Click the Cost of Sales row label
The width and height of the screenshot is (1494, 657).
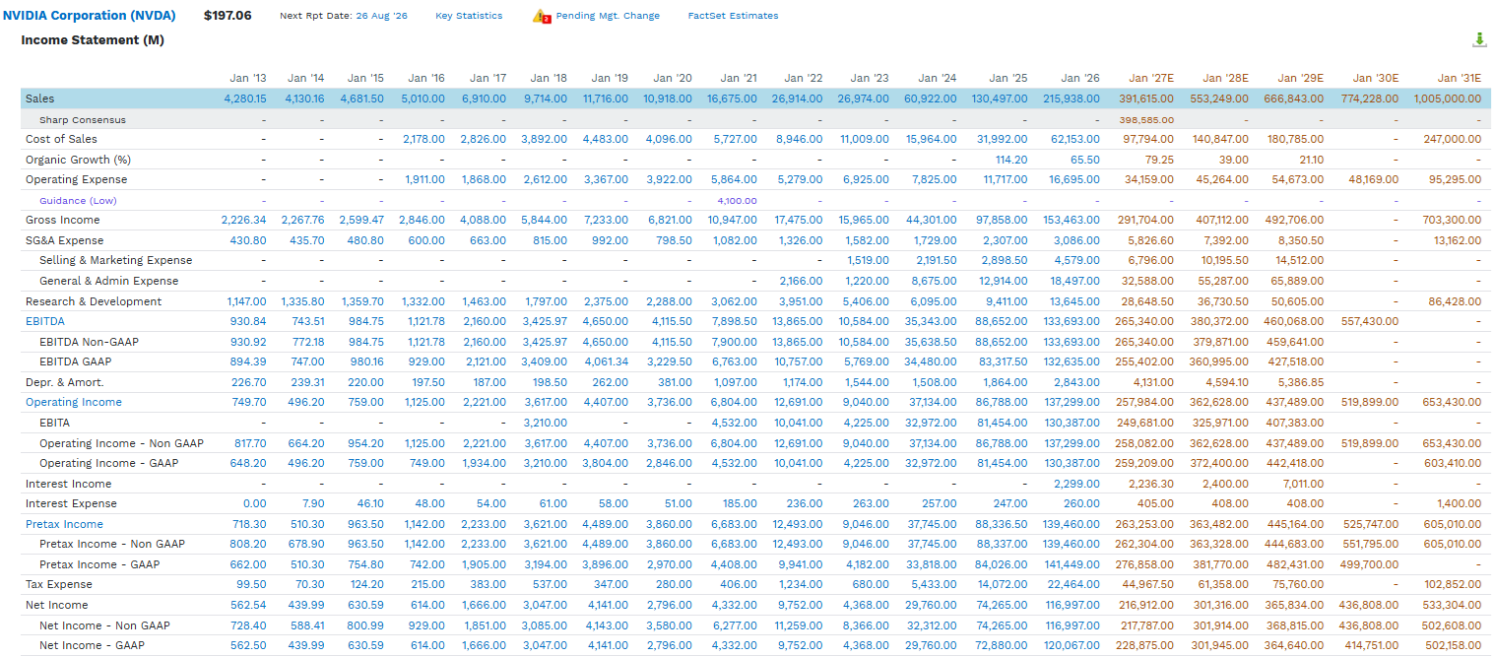tap(61, 139)
